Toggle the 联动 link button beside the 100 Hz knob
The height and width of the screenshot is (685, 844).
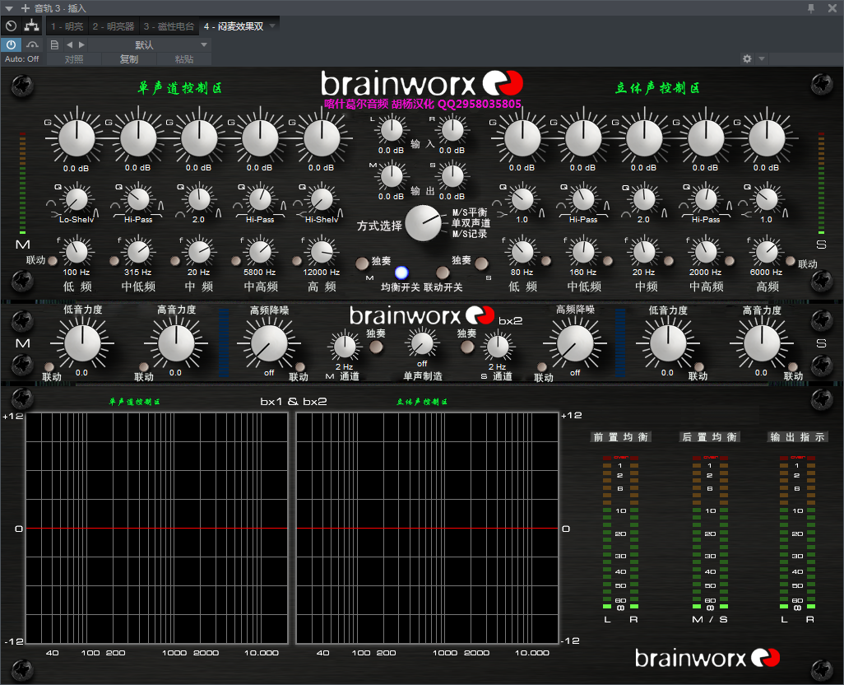pos(53,261)
